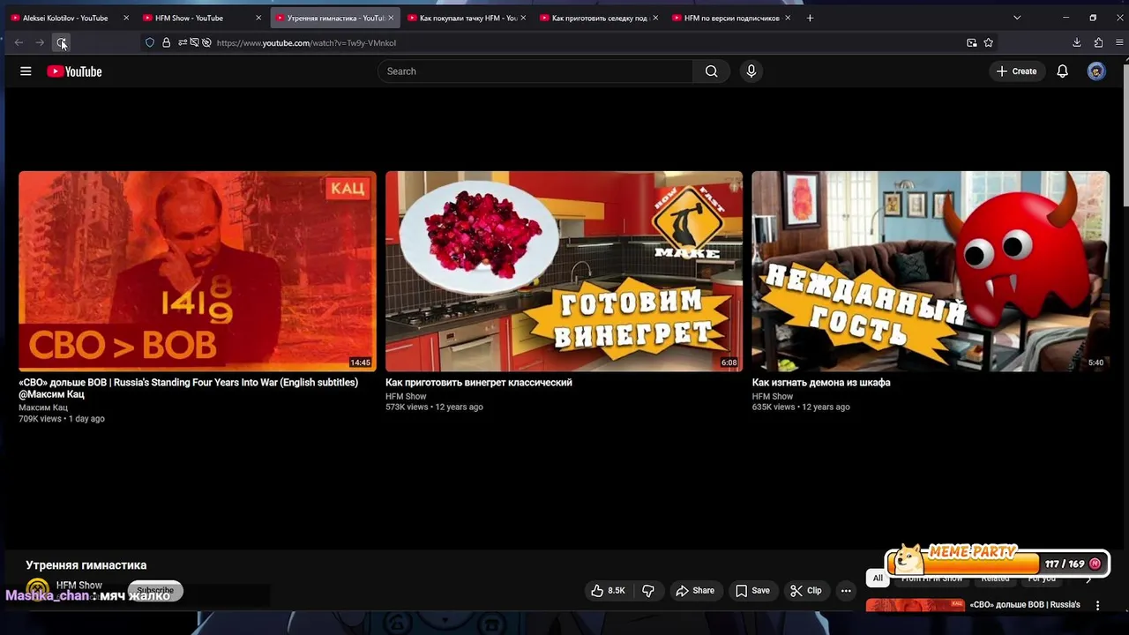Like the video with 8.5K likes
This screenshot has width=1129, height=635.
tap(608, 591)
